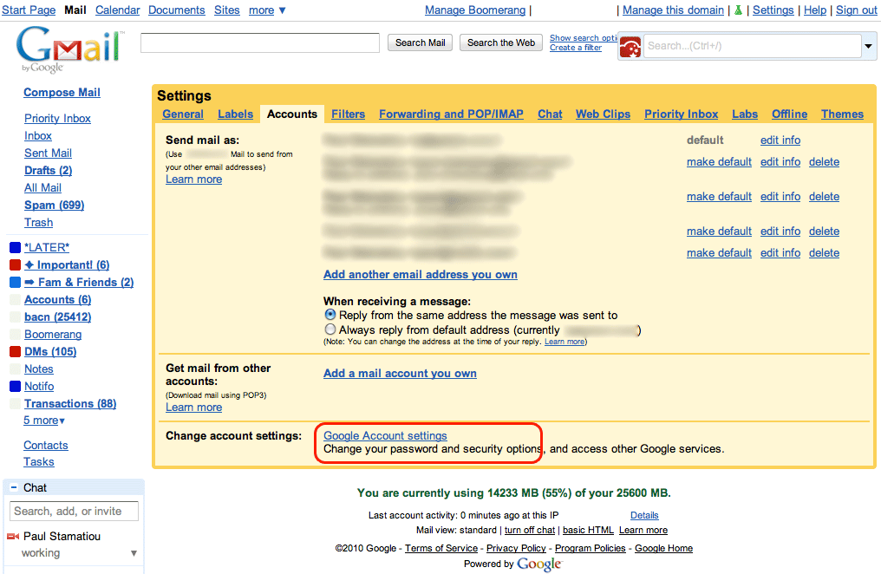This screenshot has width=881, height=574.
Task: Expand the "5 more" labels list
Action: pyautogui.click(x=44, y=421)
